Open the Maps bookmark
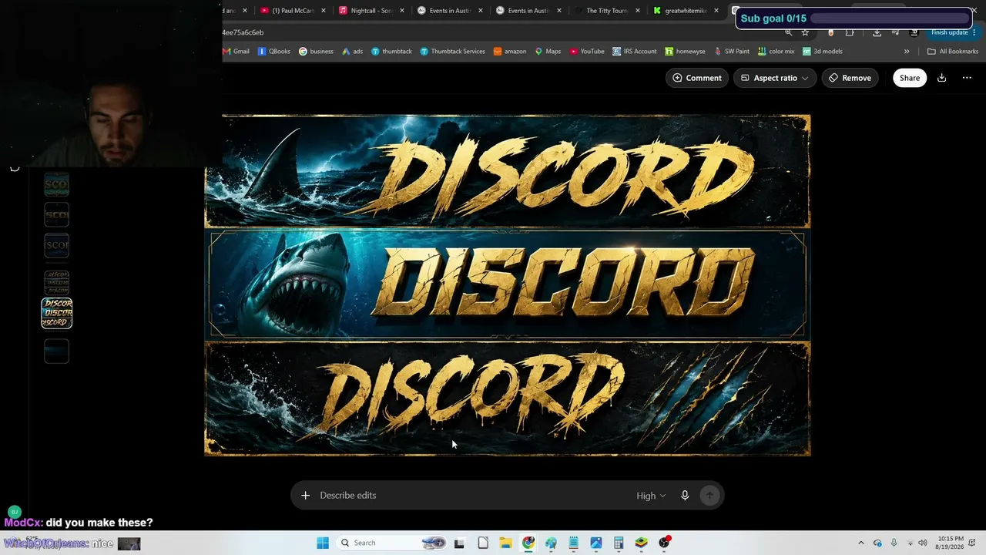The width and height of the screenshot is (986, 555). pos(548,52)
